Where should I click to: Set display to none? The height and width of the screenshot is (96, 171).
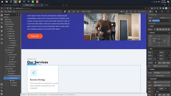coord(169,29)
